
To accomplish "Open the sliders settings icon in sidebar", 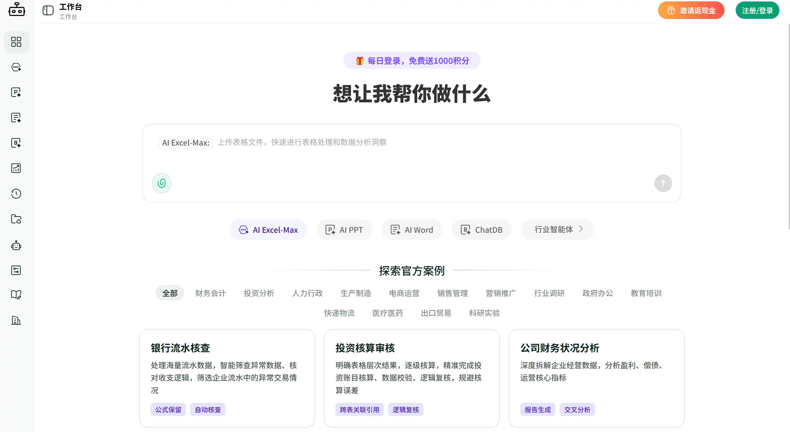I will (x=16, y=270).
